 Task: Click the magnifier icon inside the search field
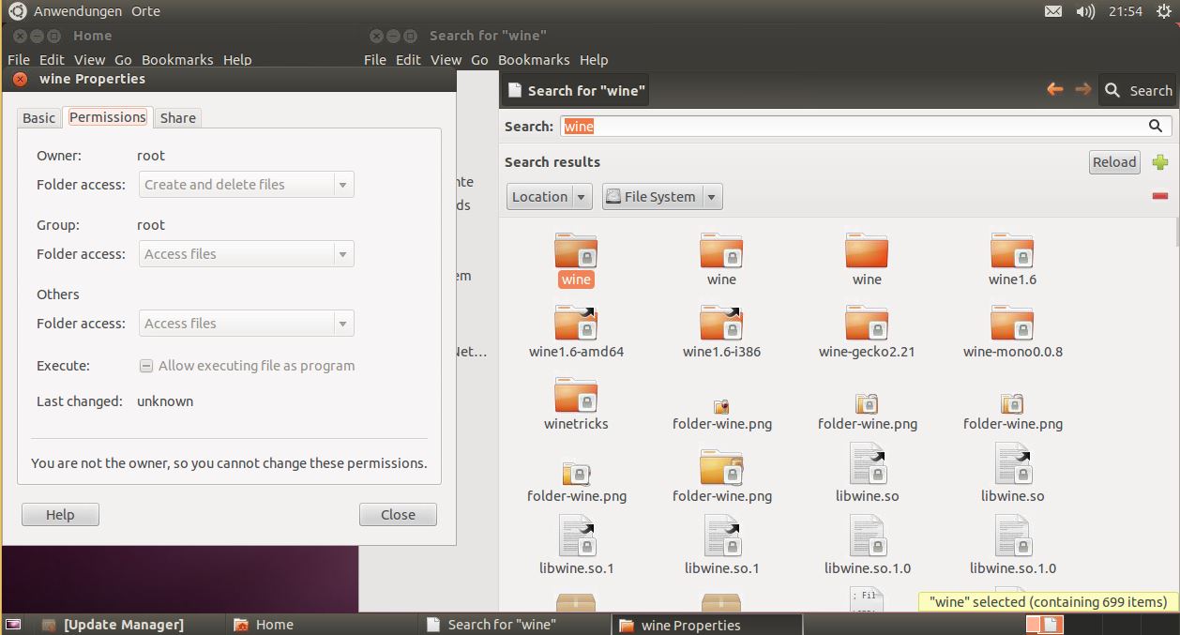[x=1156, y=126]
